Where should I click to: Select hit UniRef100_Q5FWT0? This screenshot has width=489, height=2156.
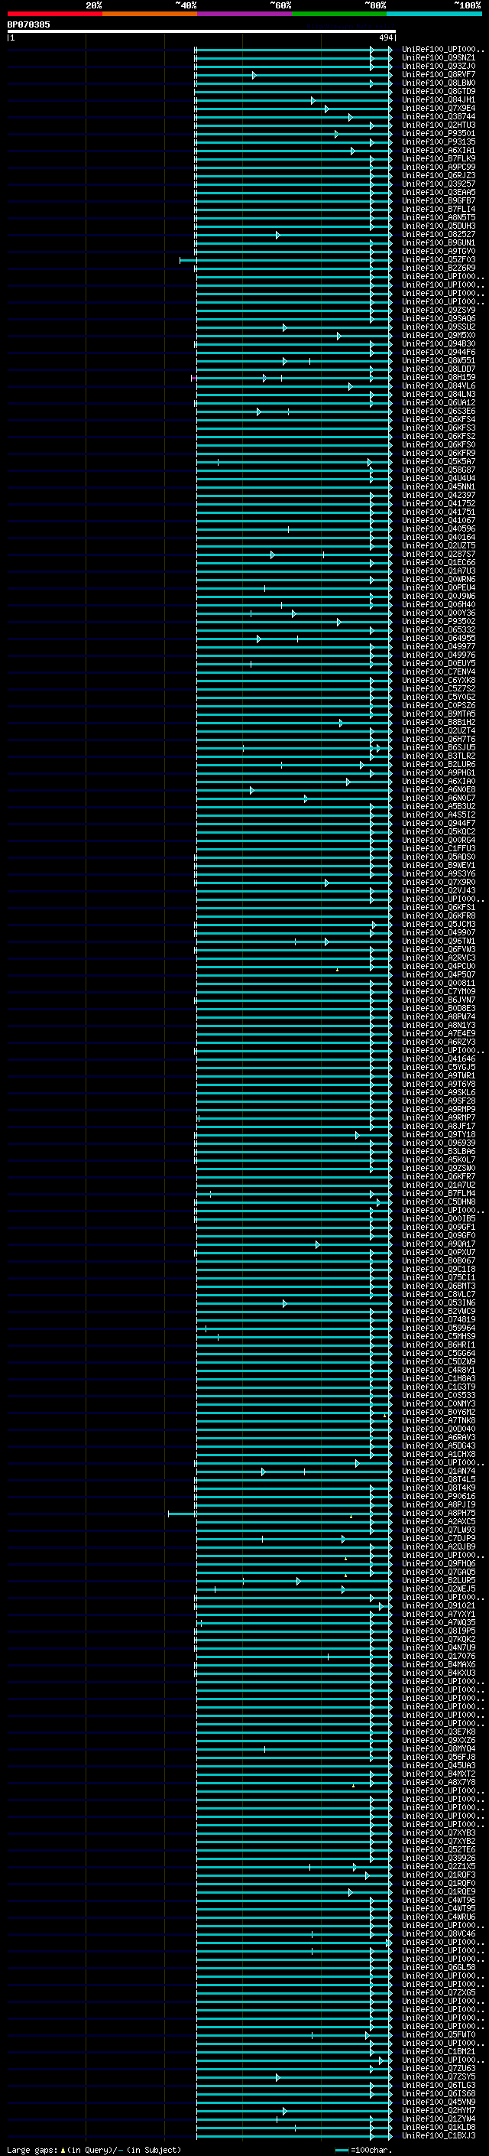(x=439, y=2034)
